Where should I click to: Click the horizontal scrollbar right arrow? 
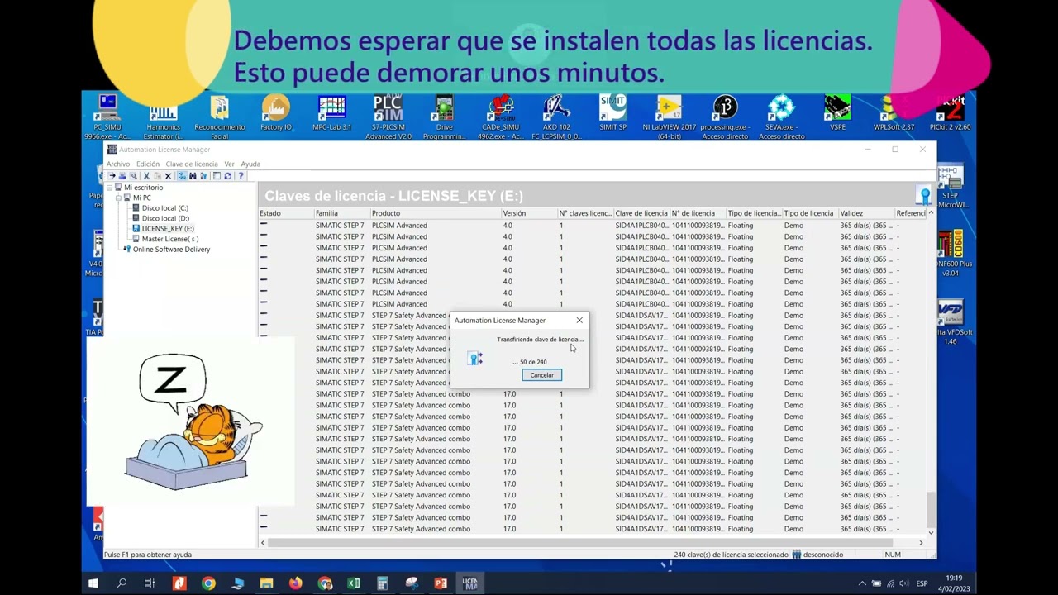click(921, 543)
